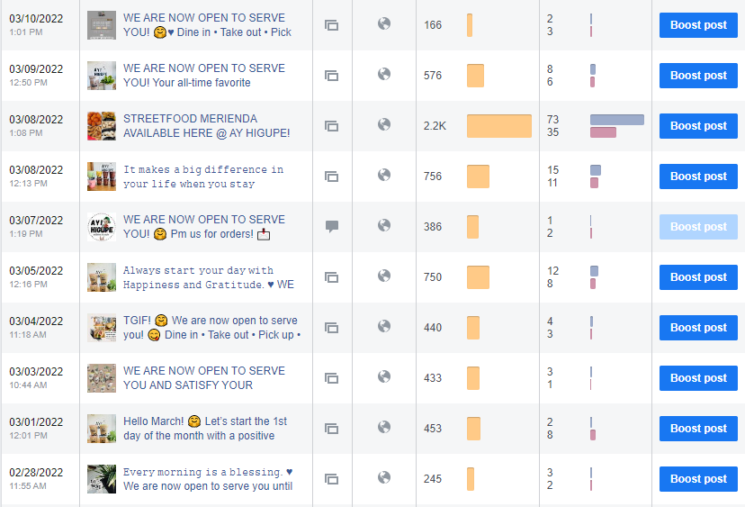Click the reach number 756
Screen dimensions: 745x507
click(433, 177)
